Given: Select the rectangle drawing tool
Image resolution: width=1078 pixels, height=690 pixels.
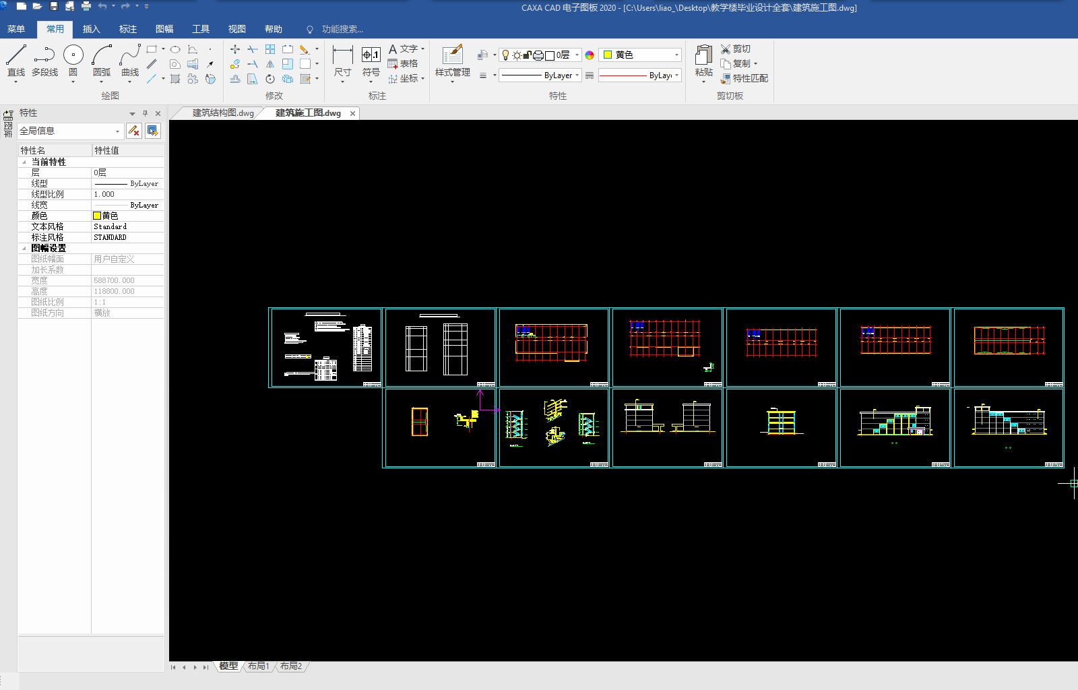Looking at the screenshot, I should pyautogui.click(x=152, y=49).
